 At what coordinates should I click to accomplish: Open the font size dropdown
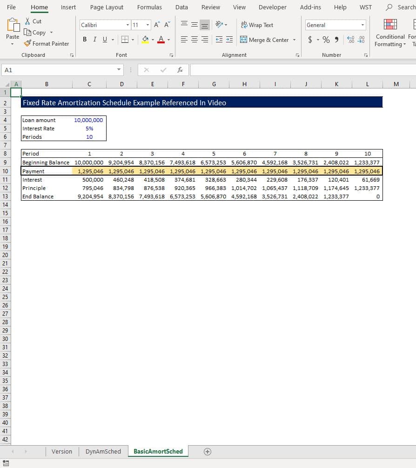coord(148,25)
